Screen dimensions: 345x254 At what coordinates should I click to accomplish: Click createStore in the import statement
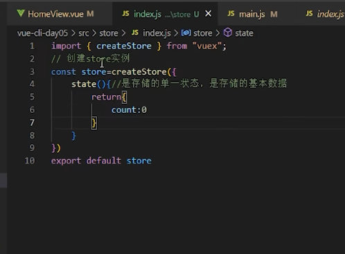point(124,46)
